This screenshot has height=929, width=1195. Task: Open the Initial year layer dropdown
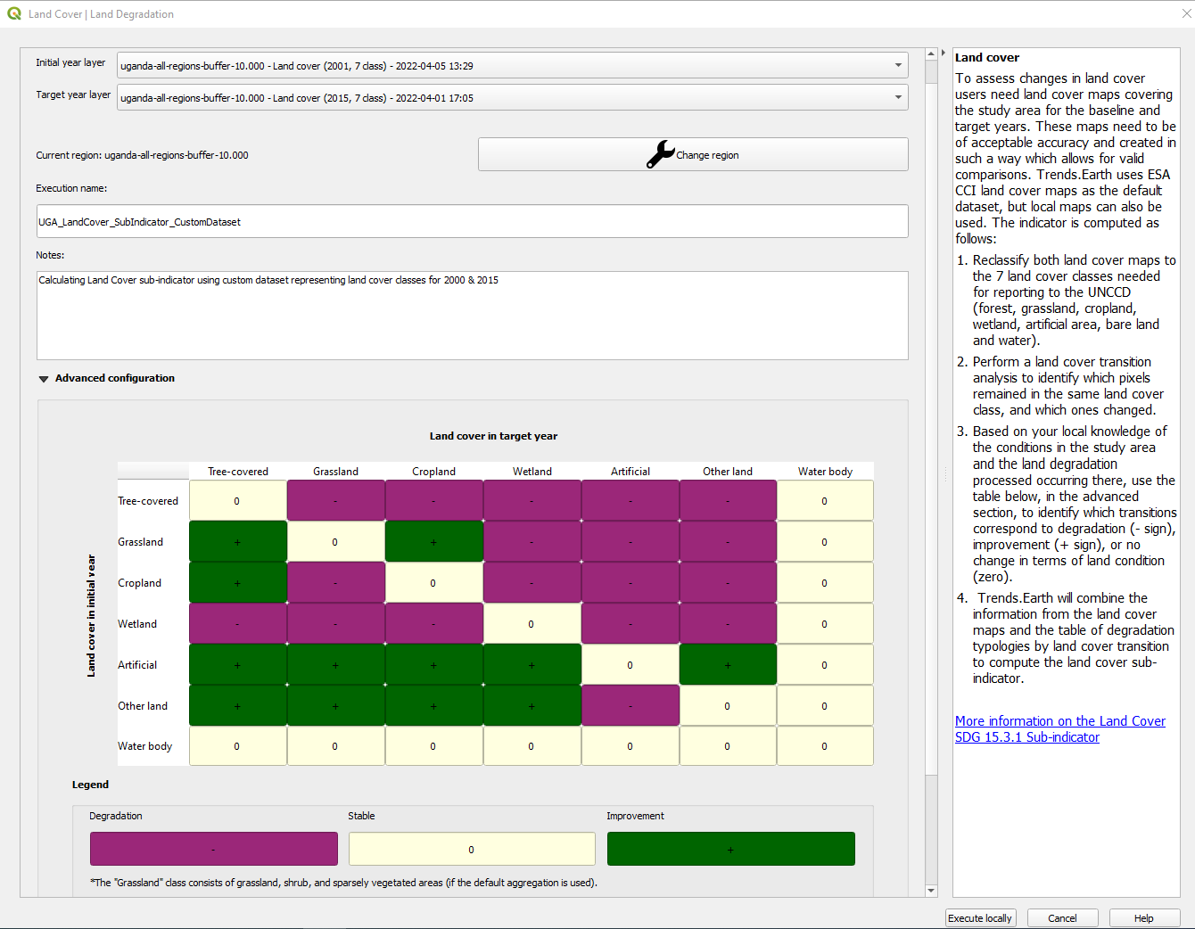tap(897, 65)
